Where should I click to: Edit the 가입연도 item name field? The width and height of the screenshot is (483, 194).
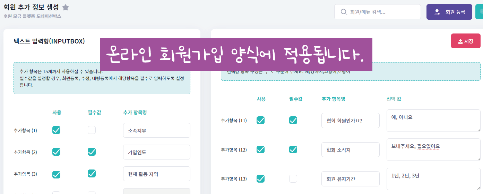click(156, 152)
